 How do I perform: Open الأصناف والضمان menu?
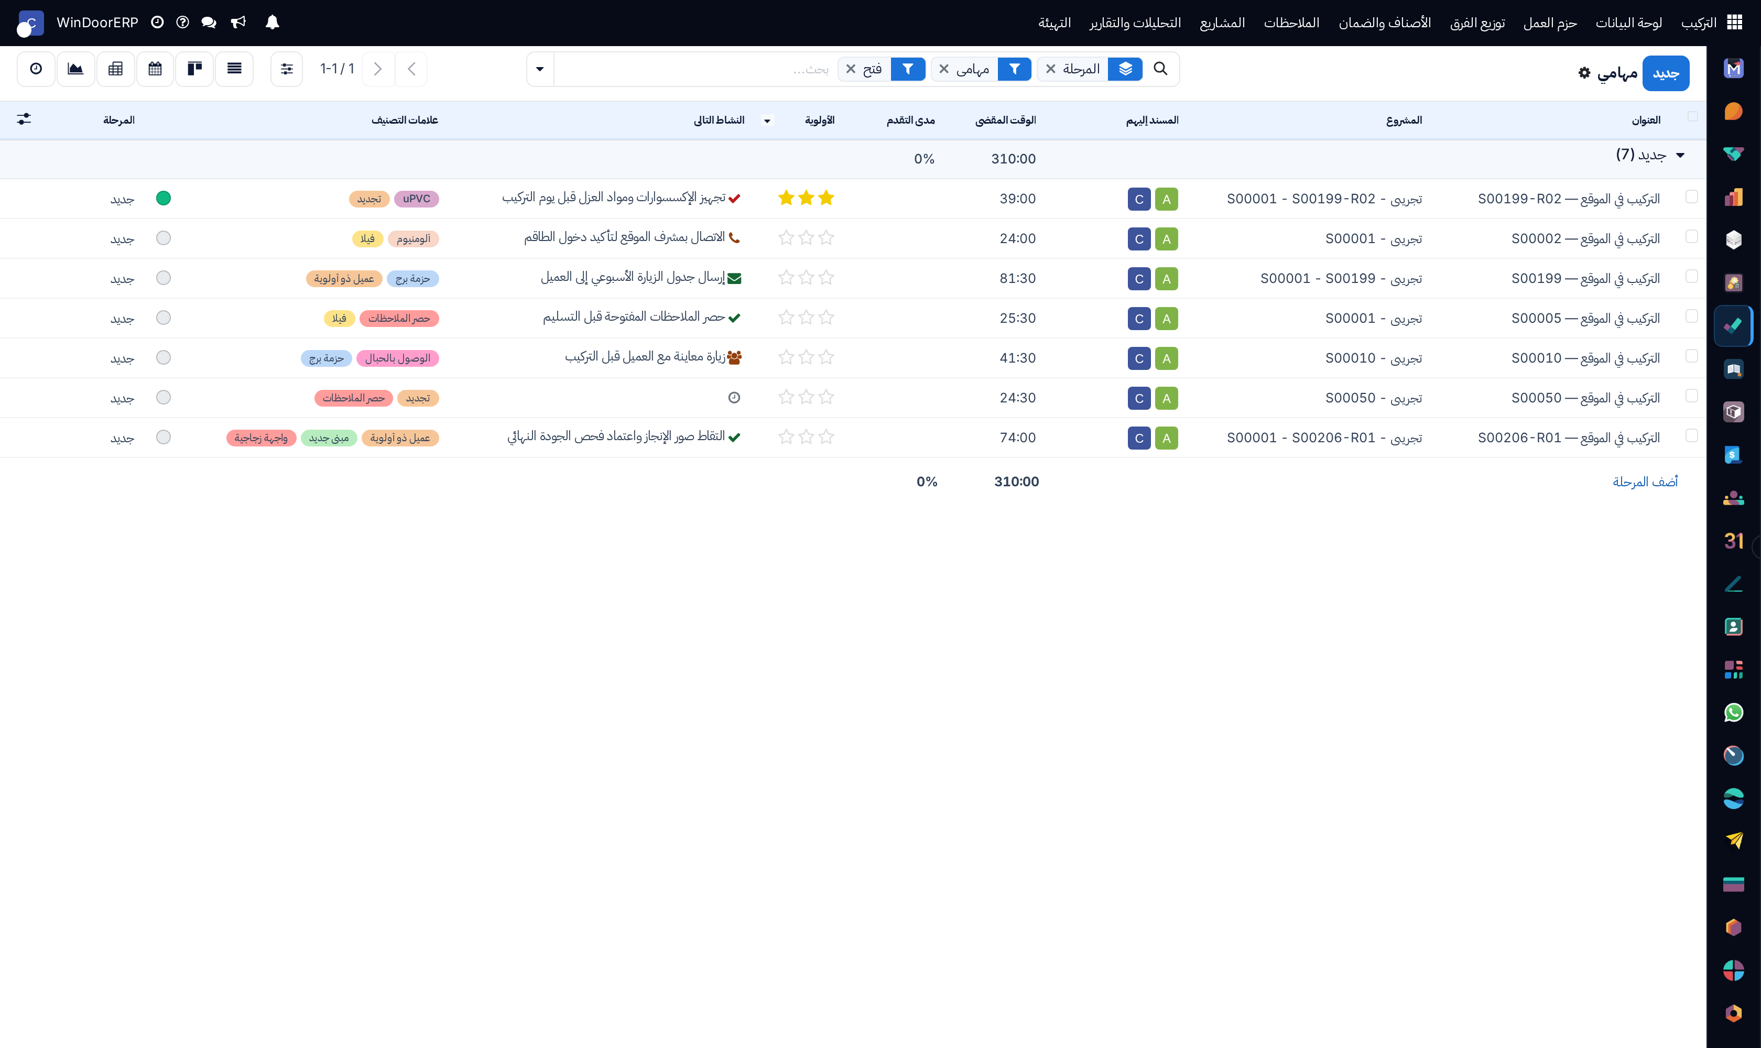pos(1385,23)
